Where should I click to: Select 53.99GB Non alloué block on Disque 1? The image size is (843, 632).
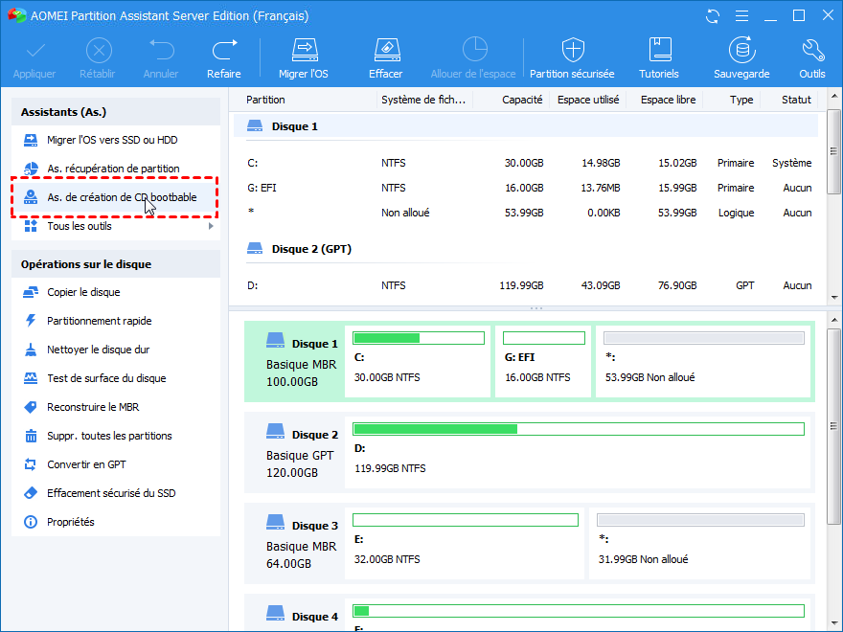coord(703,361)
